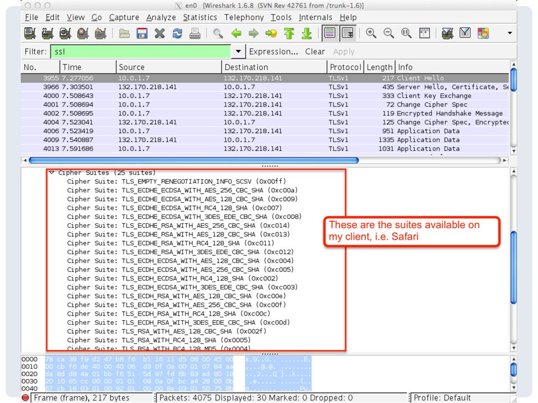Clear the display filter

pyautogui.click(x=315, y=51)
